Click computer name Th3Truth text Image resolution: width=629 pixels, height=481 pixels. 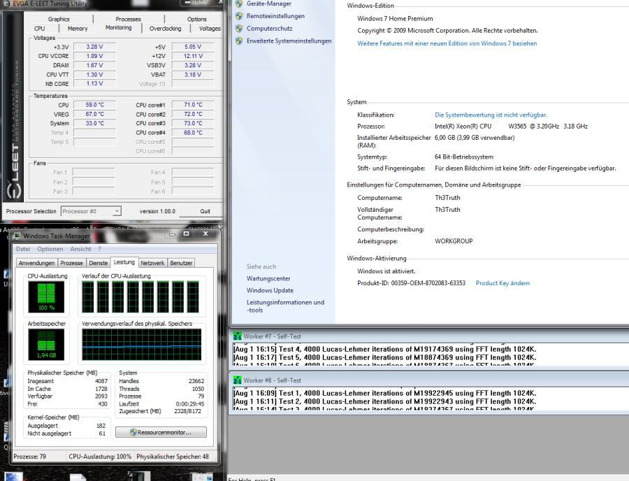coord(447,198)
